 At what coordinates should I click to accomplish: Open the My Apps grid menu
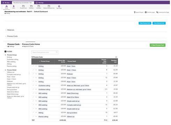6,2
